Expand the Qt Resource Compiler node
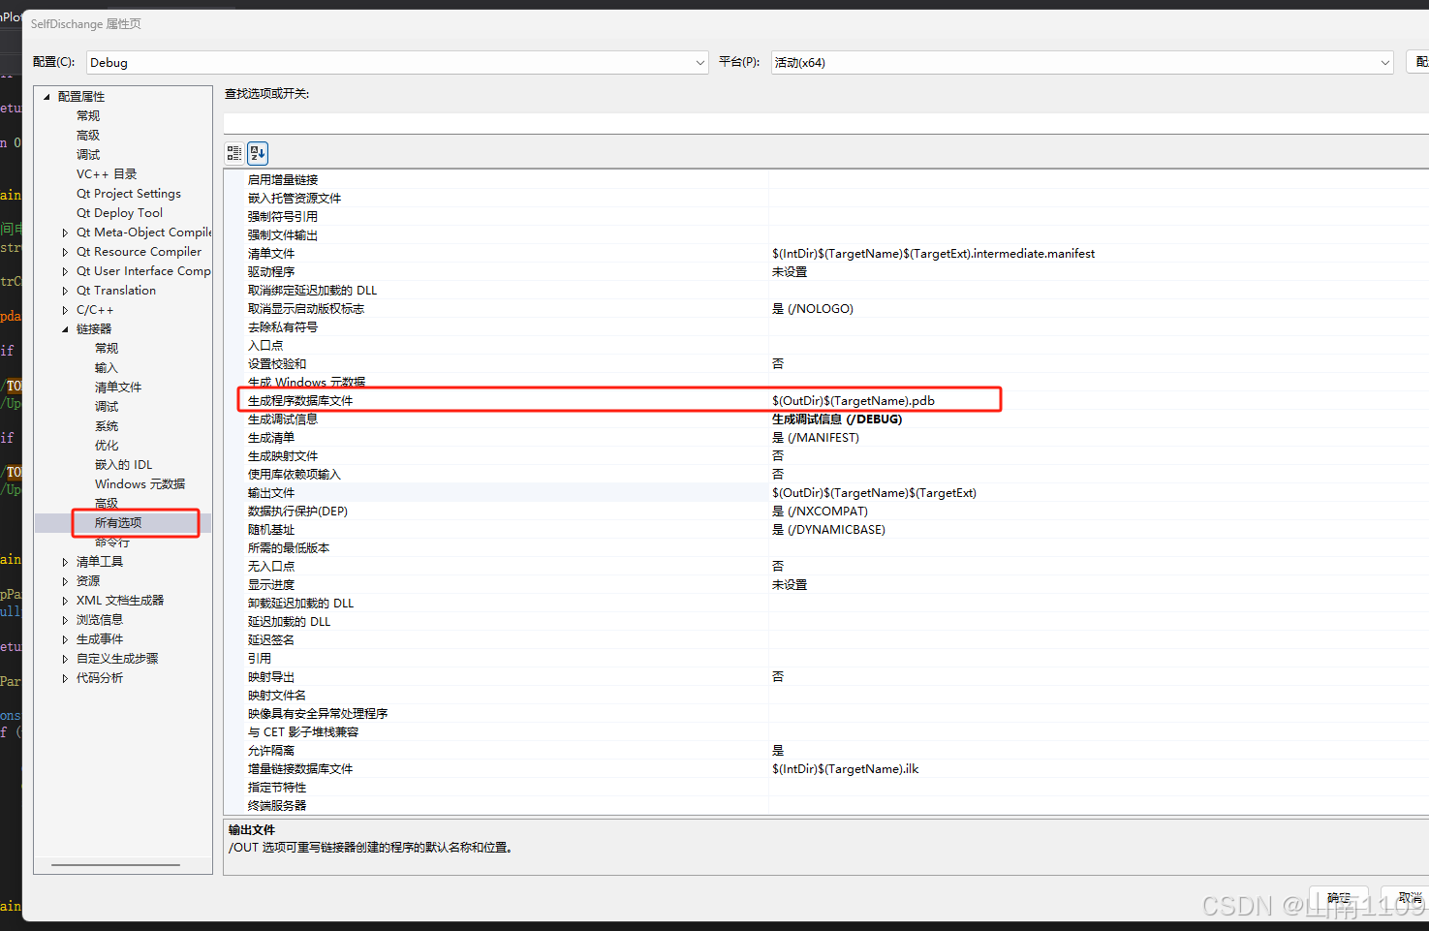 pos(65,252)
